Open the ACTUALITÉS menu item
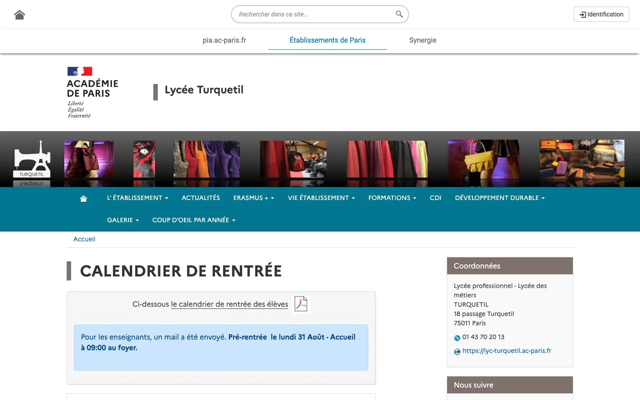This screenshot has width=640, height=400. click(201, 198)
